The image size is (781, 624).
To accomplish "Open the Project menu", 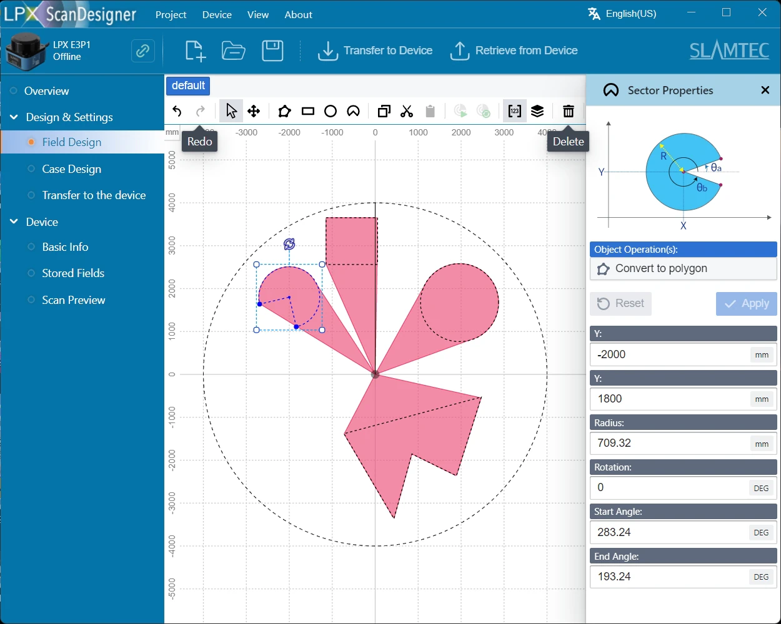I will [171, 14].
